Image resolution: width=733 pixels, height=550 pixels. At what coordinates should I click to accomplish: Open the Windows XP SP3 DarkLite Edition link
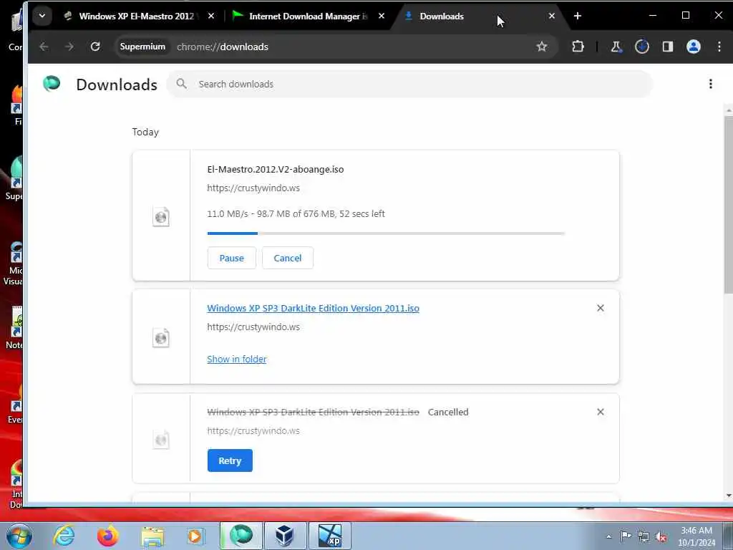(x=314, y=308)
